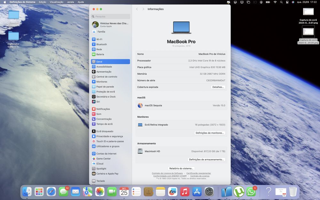
Task: Open Concentração settings
Action: [x=110, y=119]
